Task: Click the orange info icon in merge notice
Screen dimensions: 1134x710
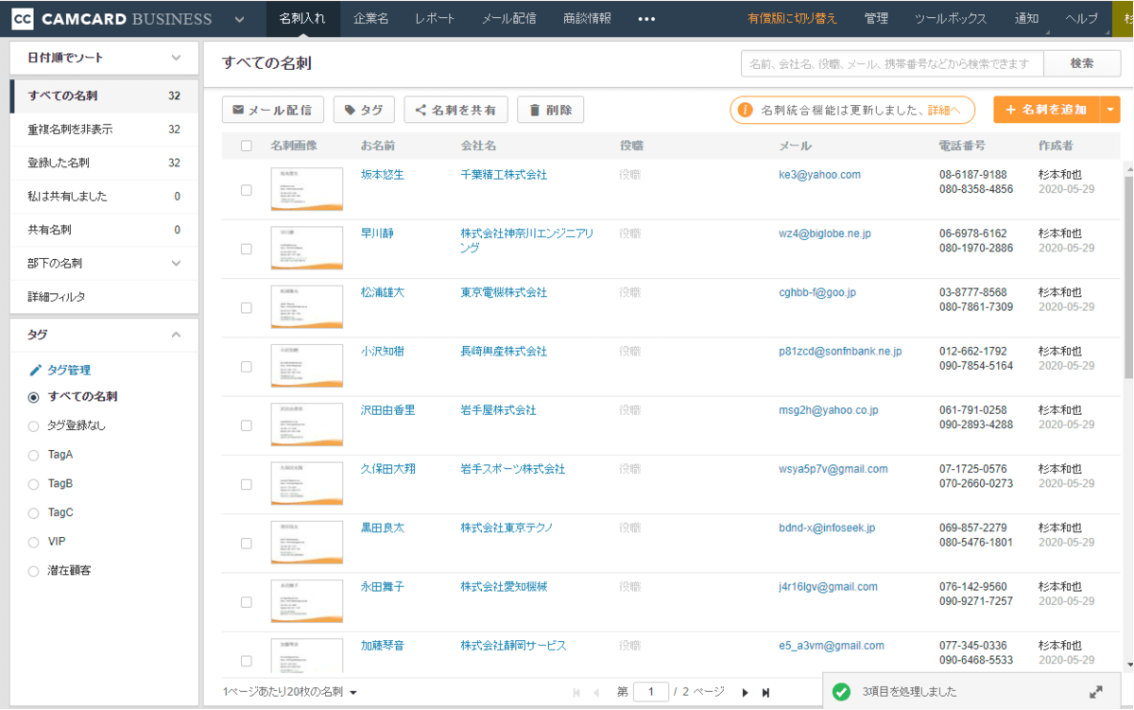Action: click(745, 110)
